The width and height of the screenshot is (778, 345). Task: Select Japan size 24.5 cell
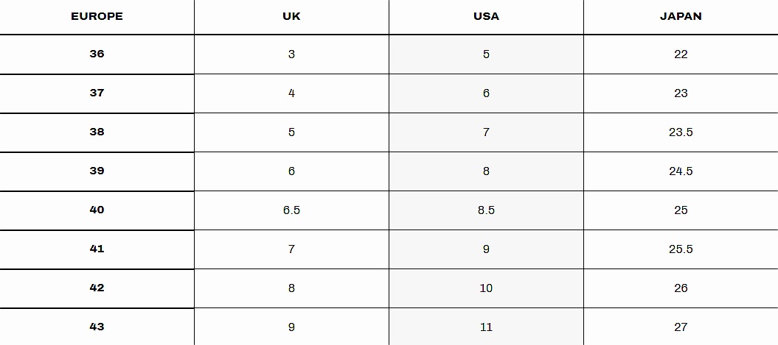(x=681, y=171)
